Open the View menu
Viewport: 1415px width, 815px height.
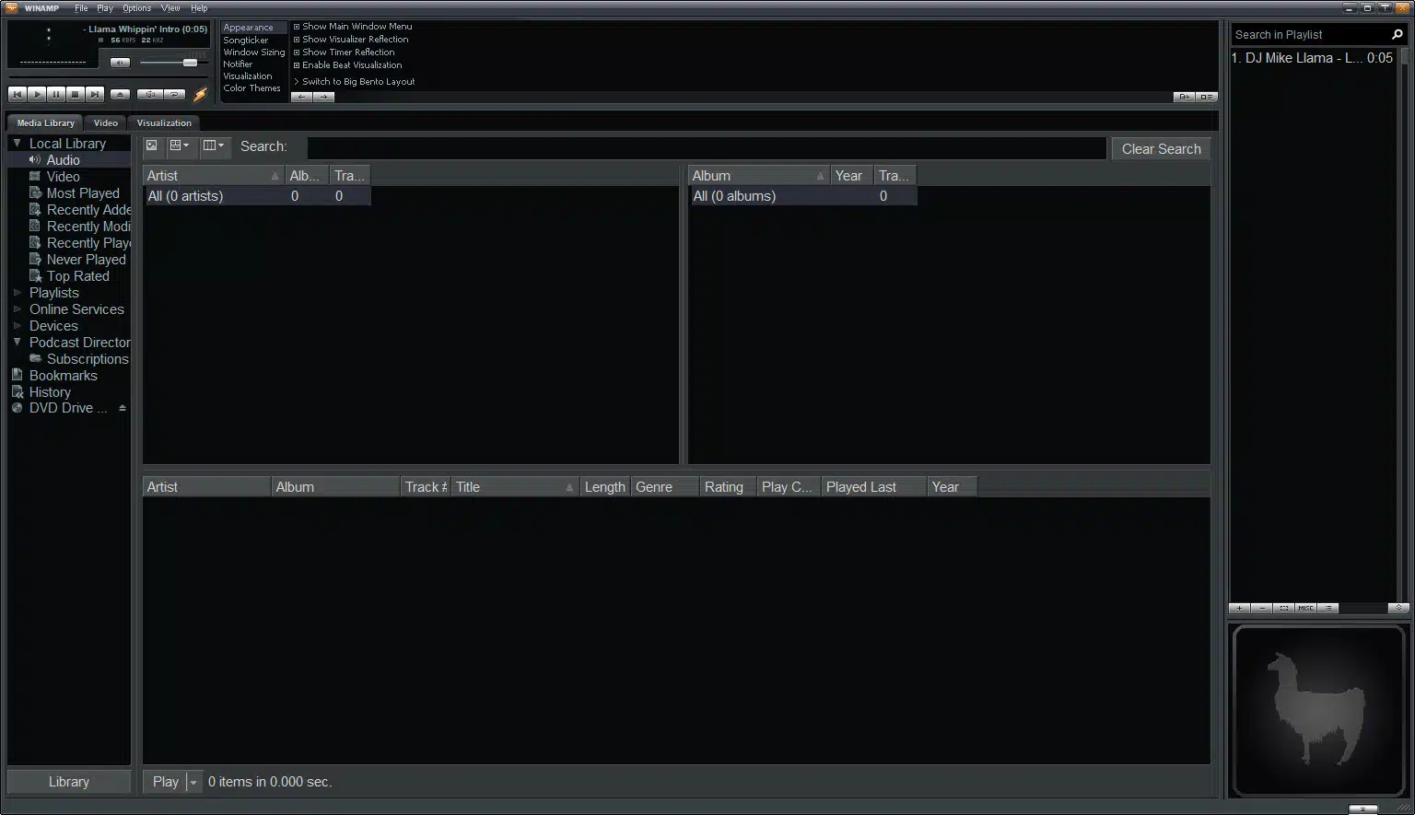(x=170, y=8)
